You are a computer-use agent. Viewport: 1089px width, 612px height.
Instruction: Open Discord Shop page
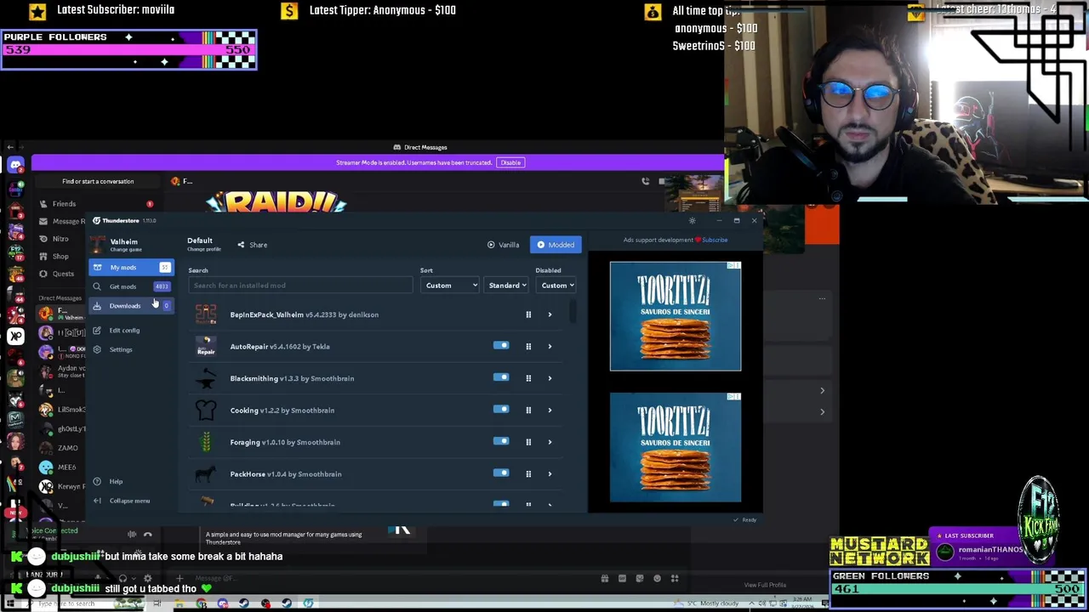tap(60, 257)
